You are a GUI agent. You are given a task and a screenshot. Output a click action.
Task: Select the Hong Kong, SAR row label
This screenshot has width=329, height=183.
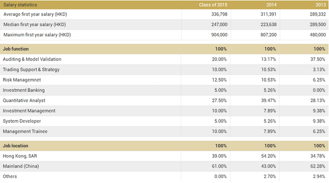pos(20,156)
